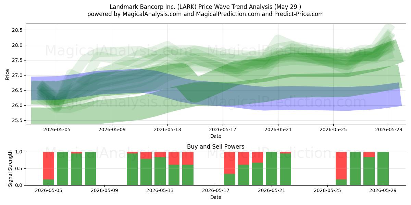Screen dimensions: 411x205
Task: Click the 26.5 price axis tick
Action: [17, 90]
